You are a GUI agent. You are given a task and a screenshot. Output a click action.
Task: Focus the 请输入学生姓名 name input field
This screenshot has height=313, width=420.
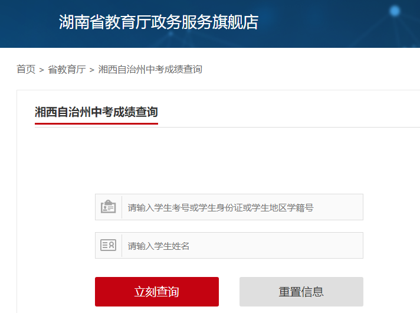pos(242,246)
